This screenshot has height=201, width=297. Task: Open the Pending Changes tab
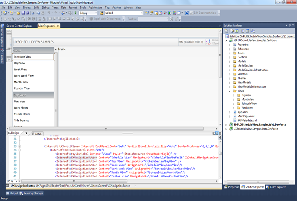click(31, 193)
